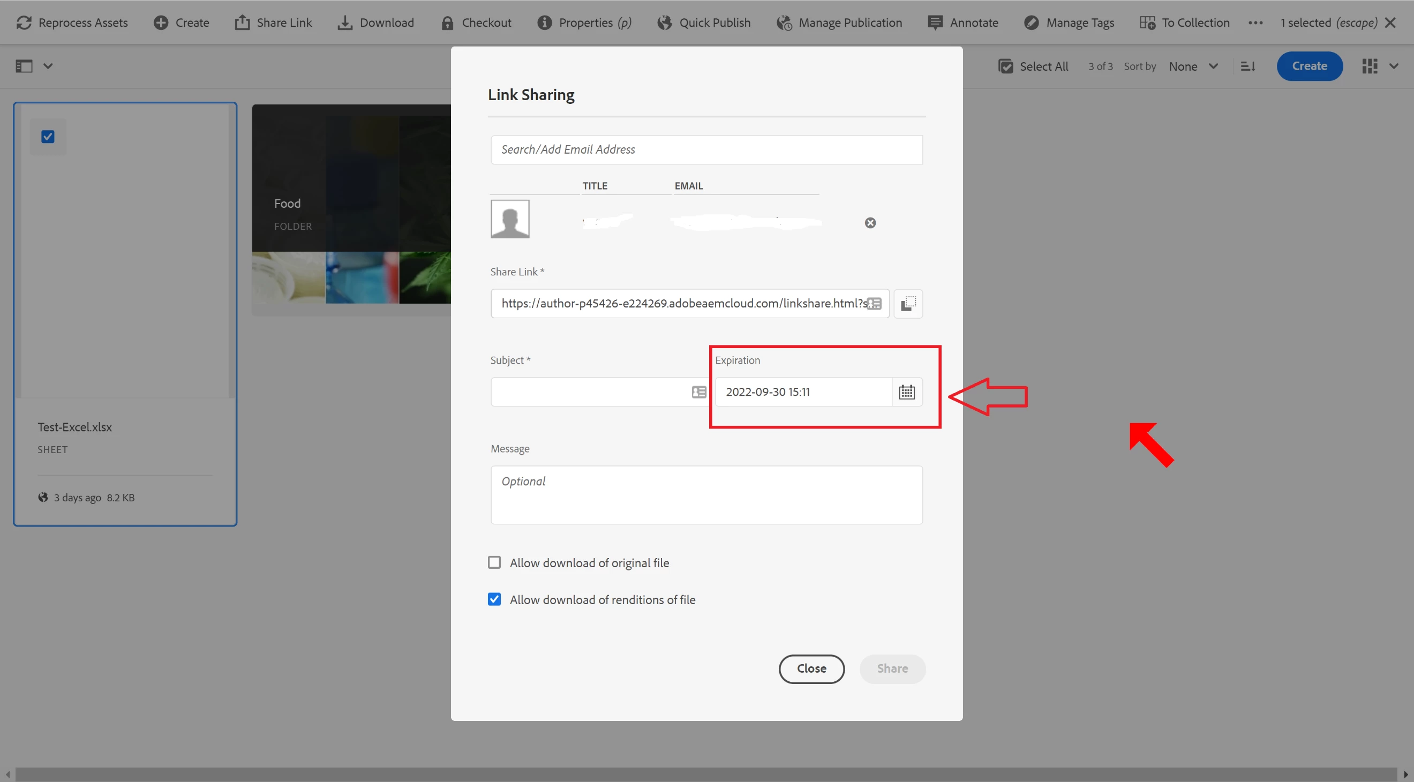1414x782 pixels.
Task: Open the Annotate tool
Action: [963, 22]
